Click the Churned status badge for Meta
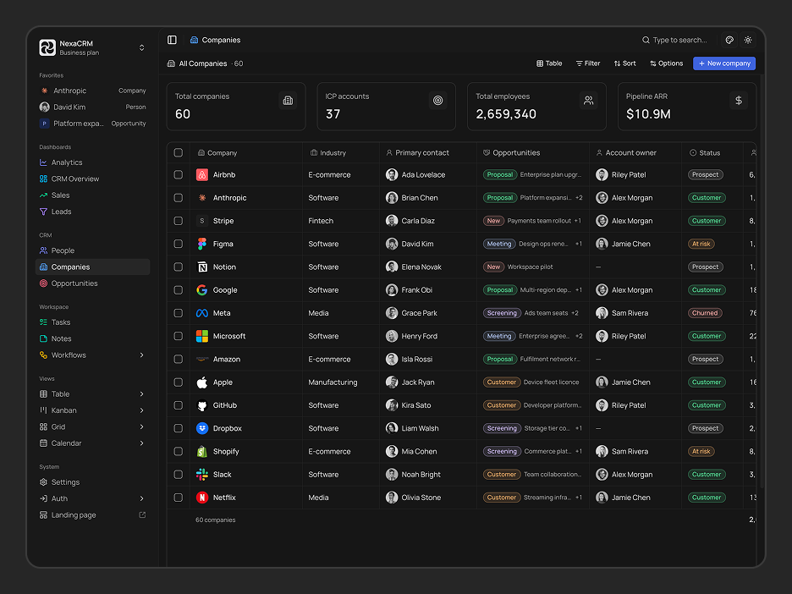Screen dimensions: 792x594 click(x=705, y=313)
